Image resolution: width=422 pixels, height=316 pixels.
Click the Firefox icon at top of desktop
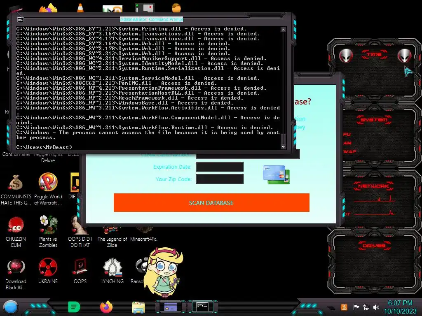pyautogui.click(x=49, y=8)
